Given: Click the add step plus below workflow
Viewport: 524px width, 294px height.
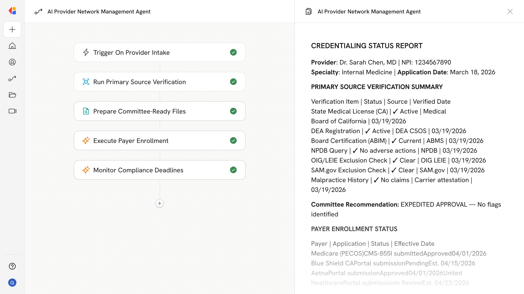Looking at the screenshot, I should [160, 203].
